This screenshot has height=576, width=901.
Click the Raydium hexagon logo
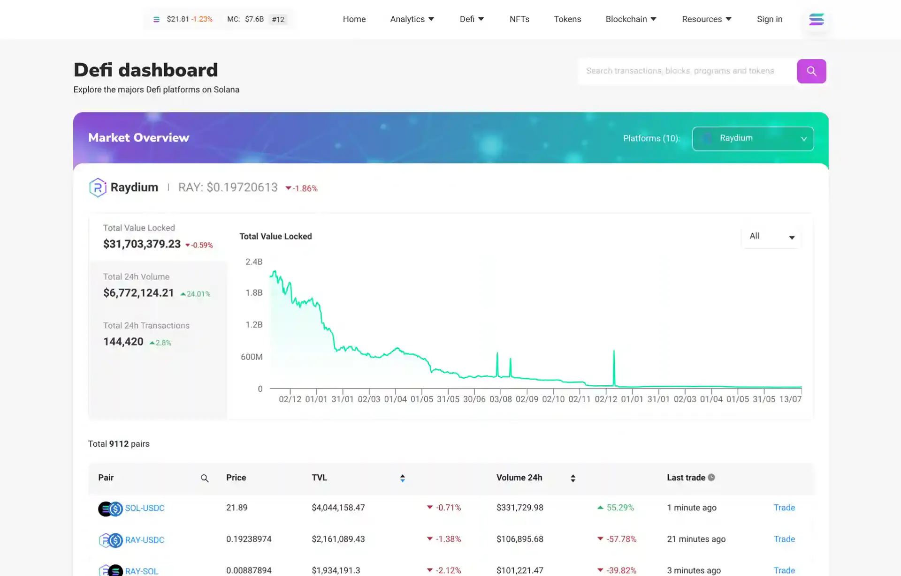[x=98, y=187]
